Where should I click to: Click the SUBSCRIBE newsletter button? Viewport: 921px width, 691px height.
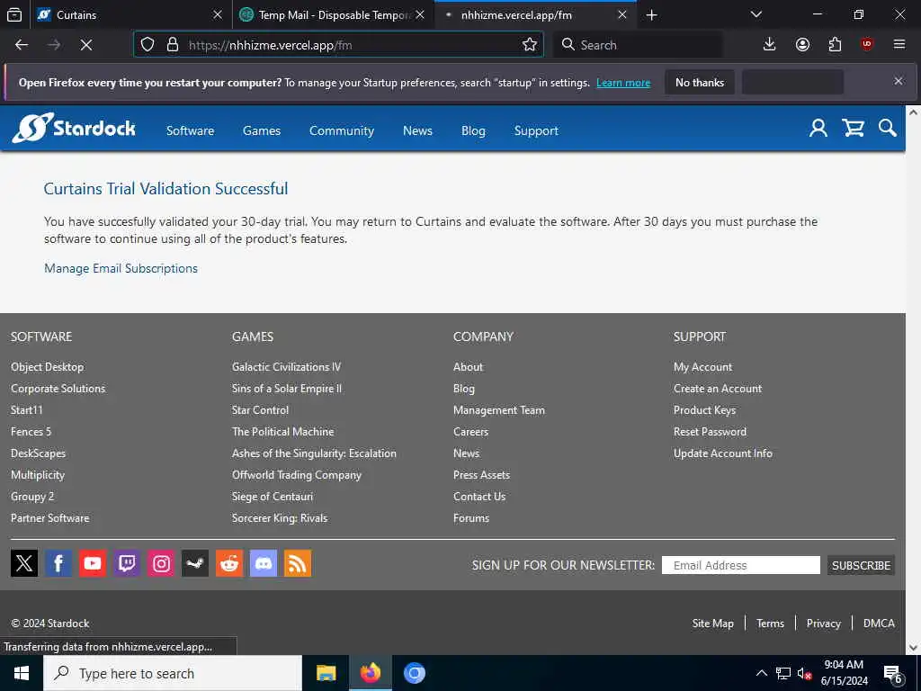pos(861,565)
